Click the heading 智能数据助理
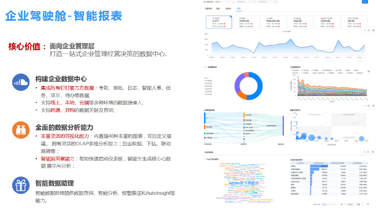 pyautogui.click(x=55, y=183)
